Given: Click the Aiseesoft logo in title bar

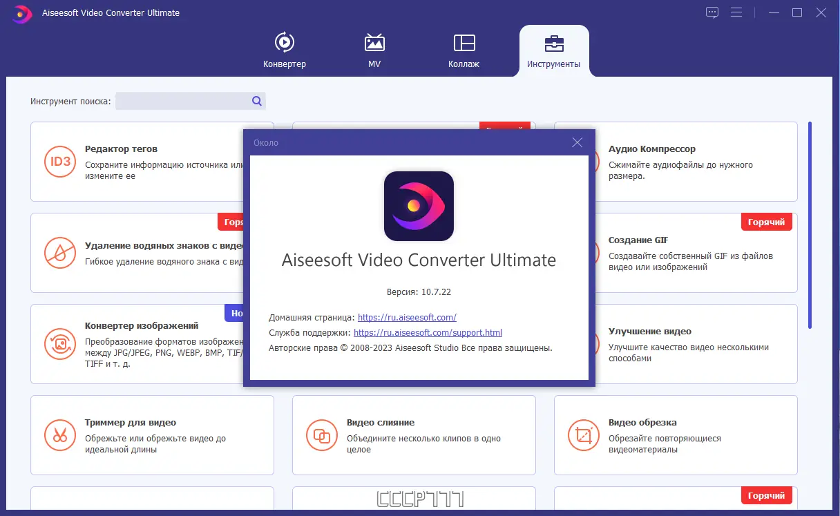Looking at the screenshot, I should pyautogui.click(x=22, y=13).
